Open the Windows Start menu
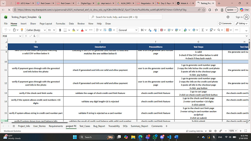The width and height of the screenshot is (251, 141). [x=75, y=137]
